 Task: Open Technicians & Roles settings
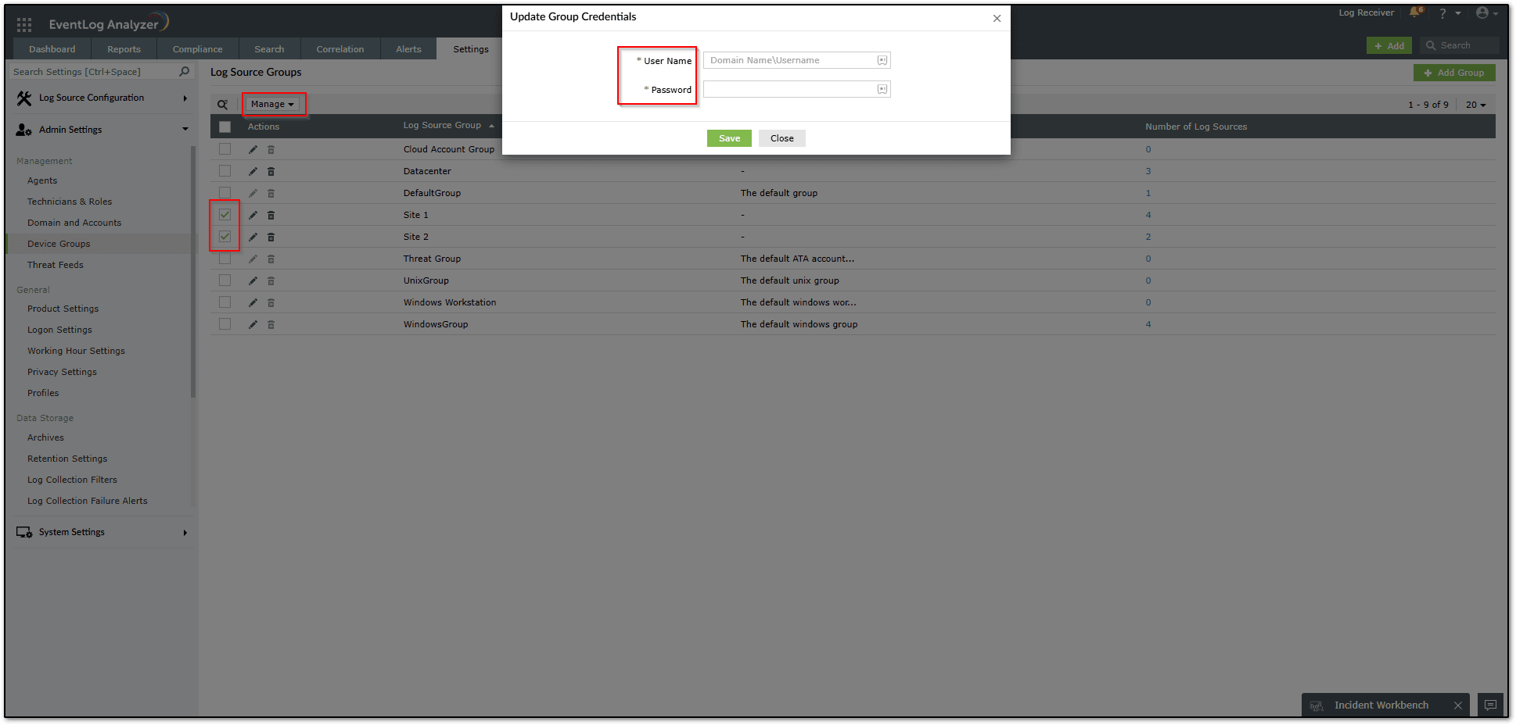tap(70, 202)
